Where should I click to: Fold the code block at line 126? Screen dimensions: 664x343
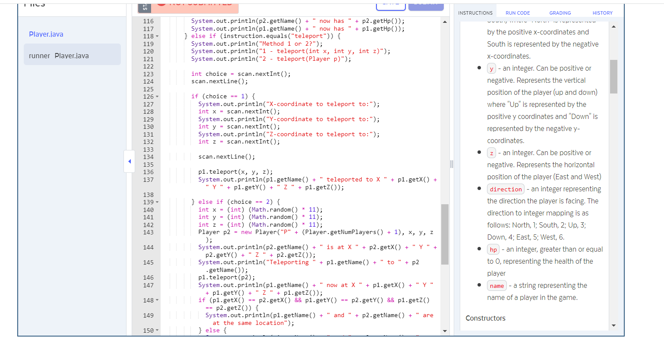click(157, 97)
